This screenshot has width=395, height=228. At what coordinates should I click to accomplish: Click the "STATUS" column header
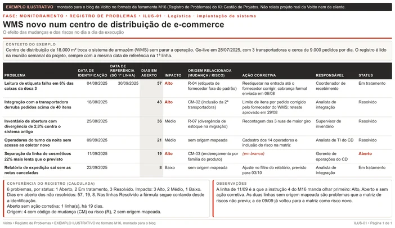point(366,75)
